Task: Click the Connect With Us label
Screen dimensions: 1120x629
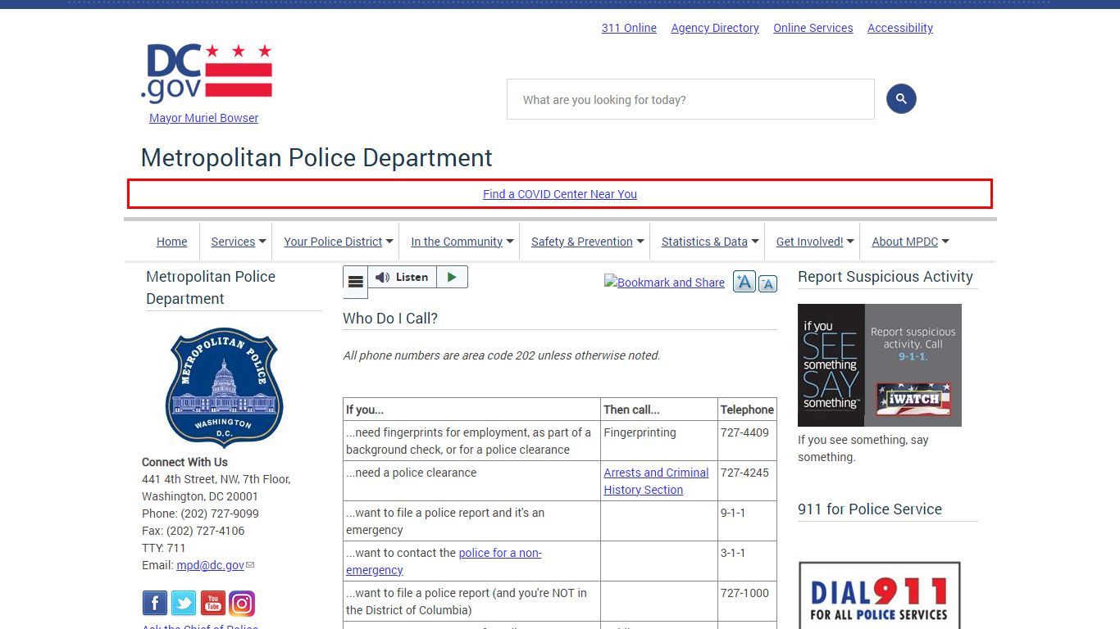Action: click(184, 462)
